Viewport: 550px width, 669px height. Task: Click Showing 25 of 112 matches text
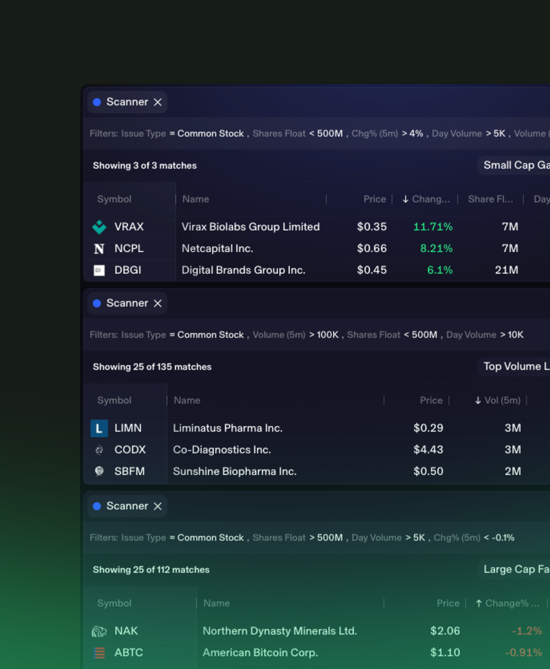[151, 570]
